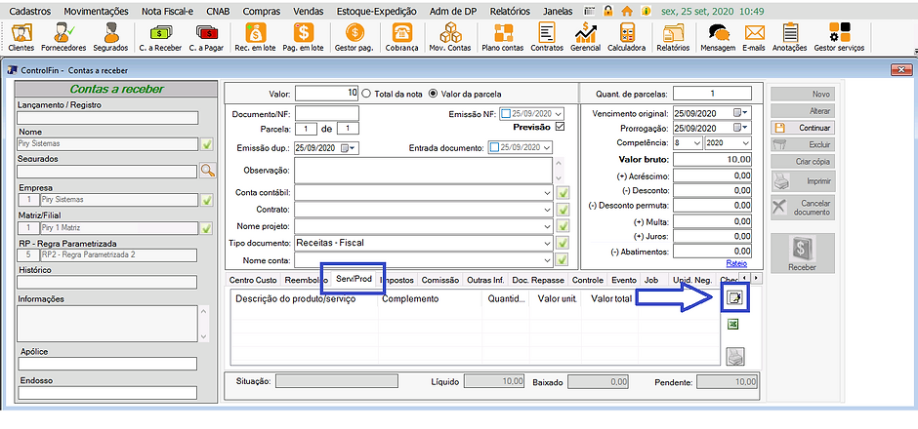This screenshot has height=429, width=918.
Task: Expand the Tipo documento dropdown
Action: tap(547, 243)
